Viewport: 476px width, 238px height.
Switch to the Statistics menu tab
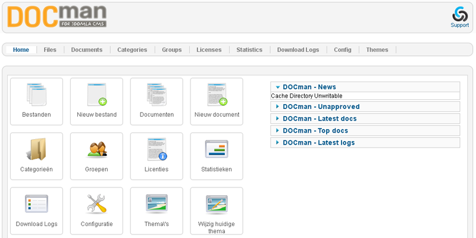tap(249, 50)
